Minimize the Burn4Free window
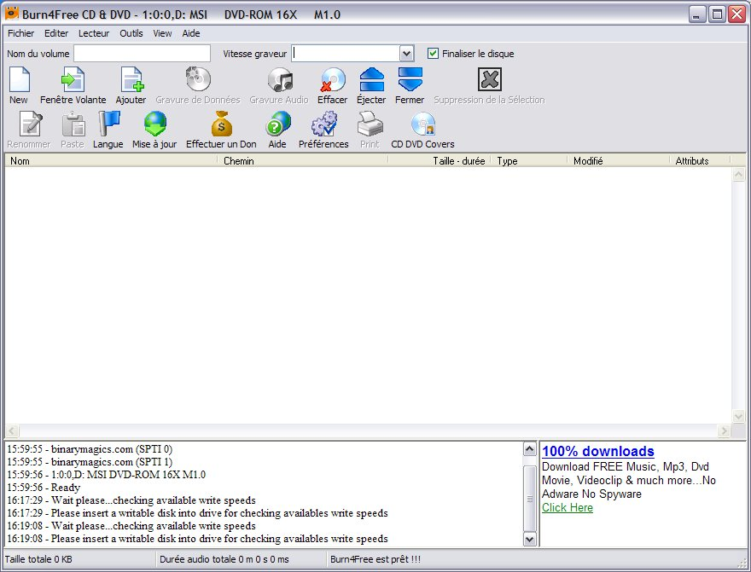Screen dimensions: 751x572 (x=697, y=14)
